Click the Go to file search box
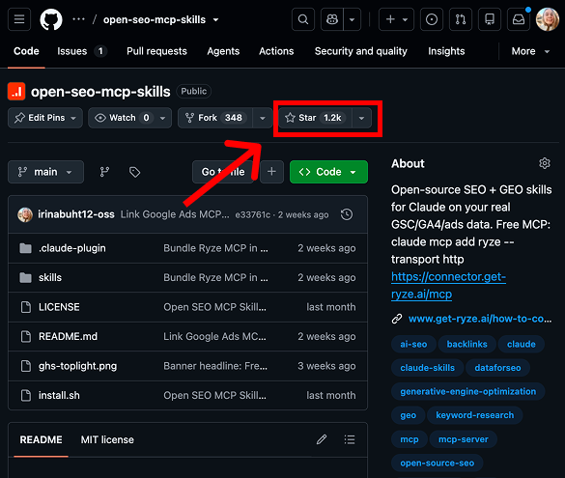 [x=223, y=172]
